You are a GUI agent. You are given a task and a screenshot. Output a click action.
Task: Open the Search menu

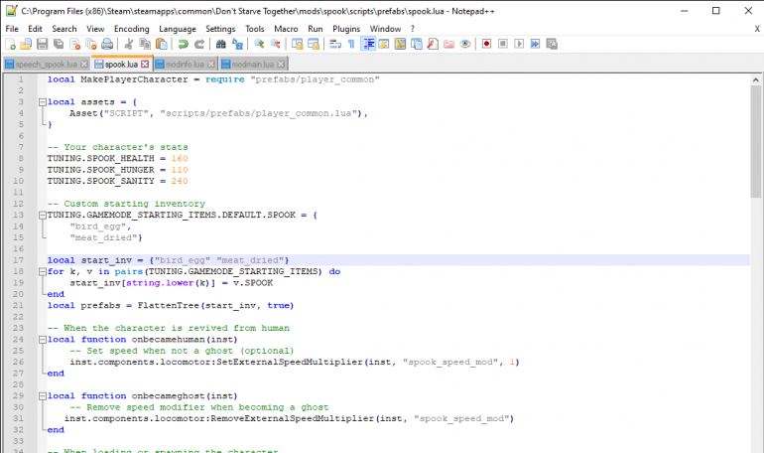pyautogui.click(x=64, y=29)
